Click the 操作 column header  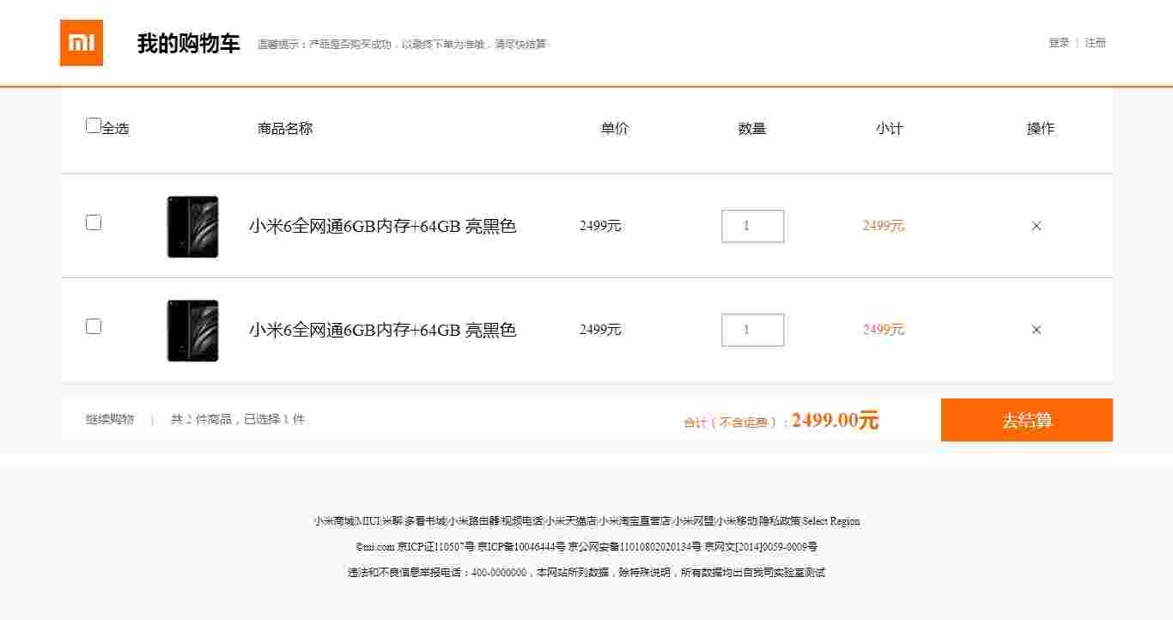click(1041, 129)
